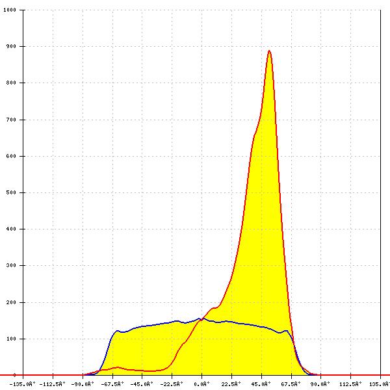Click the -112.5 x-axis label

coord(52,384)
